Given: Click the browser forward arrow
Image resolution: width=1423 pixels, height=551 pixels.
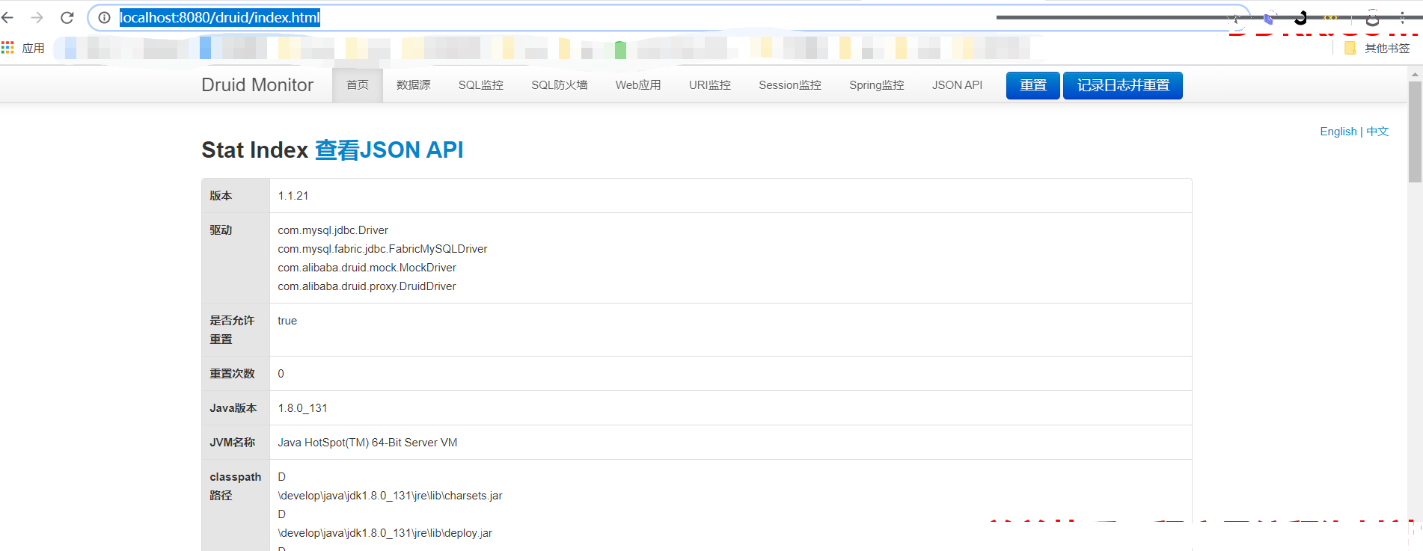Looking at the screenshot, I should click(37, 17).
